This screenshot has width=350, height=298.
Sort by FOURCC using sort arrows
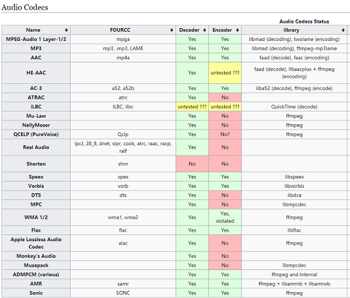pyautogui.click(x=171, y=30)
